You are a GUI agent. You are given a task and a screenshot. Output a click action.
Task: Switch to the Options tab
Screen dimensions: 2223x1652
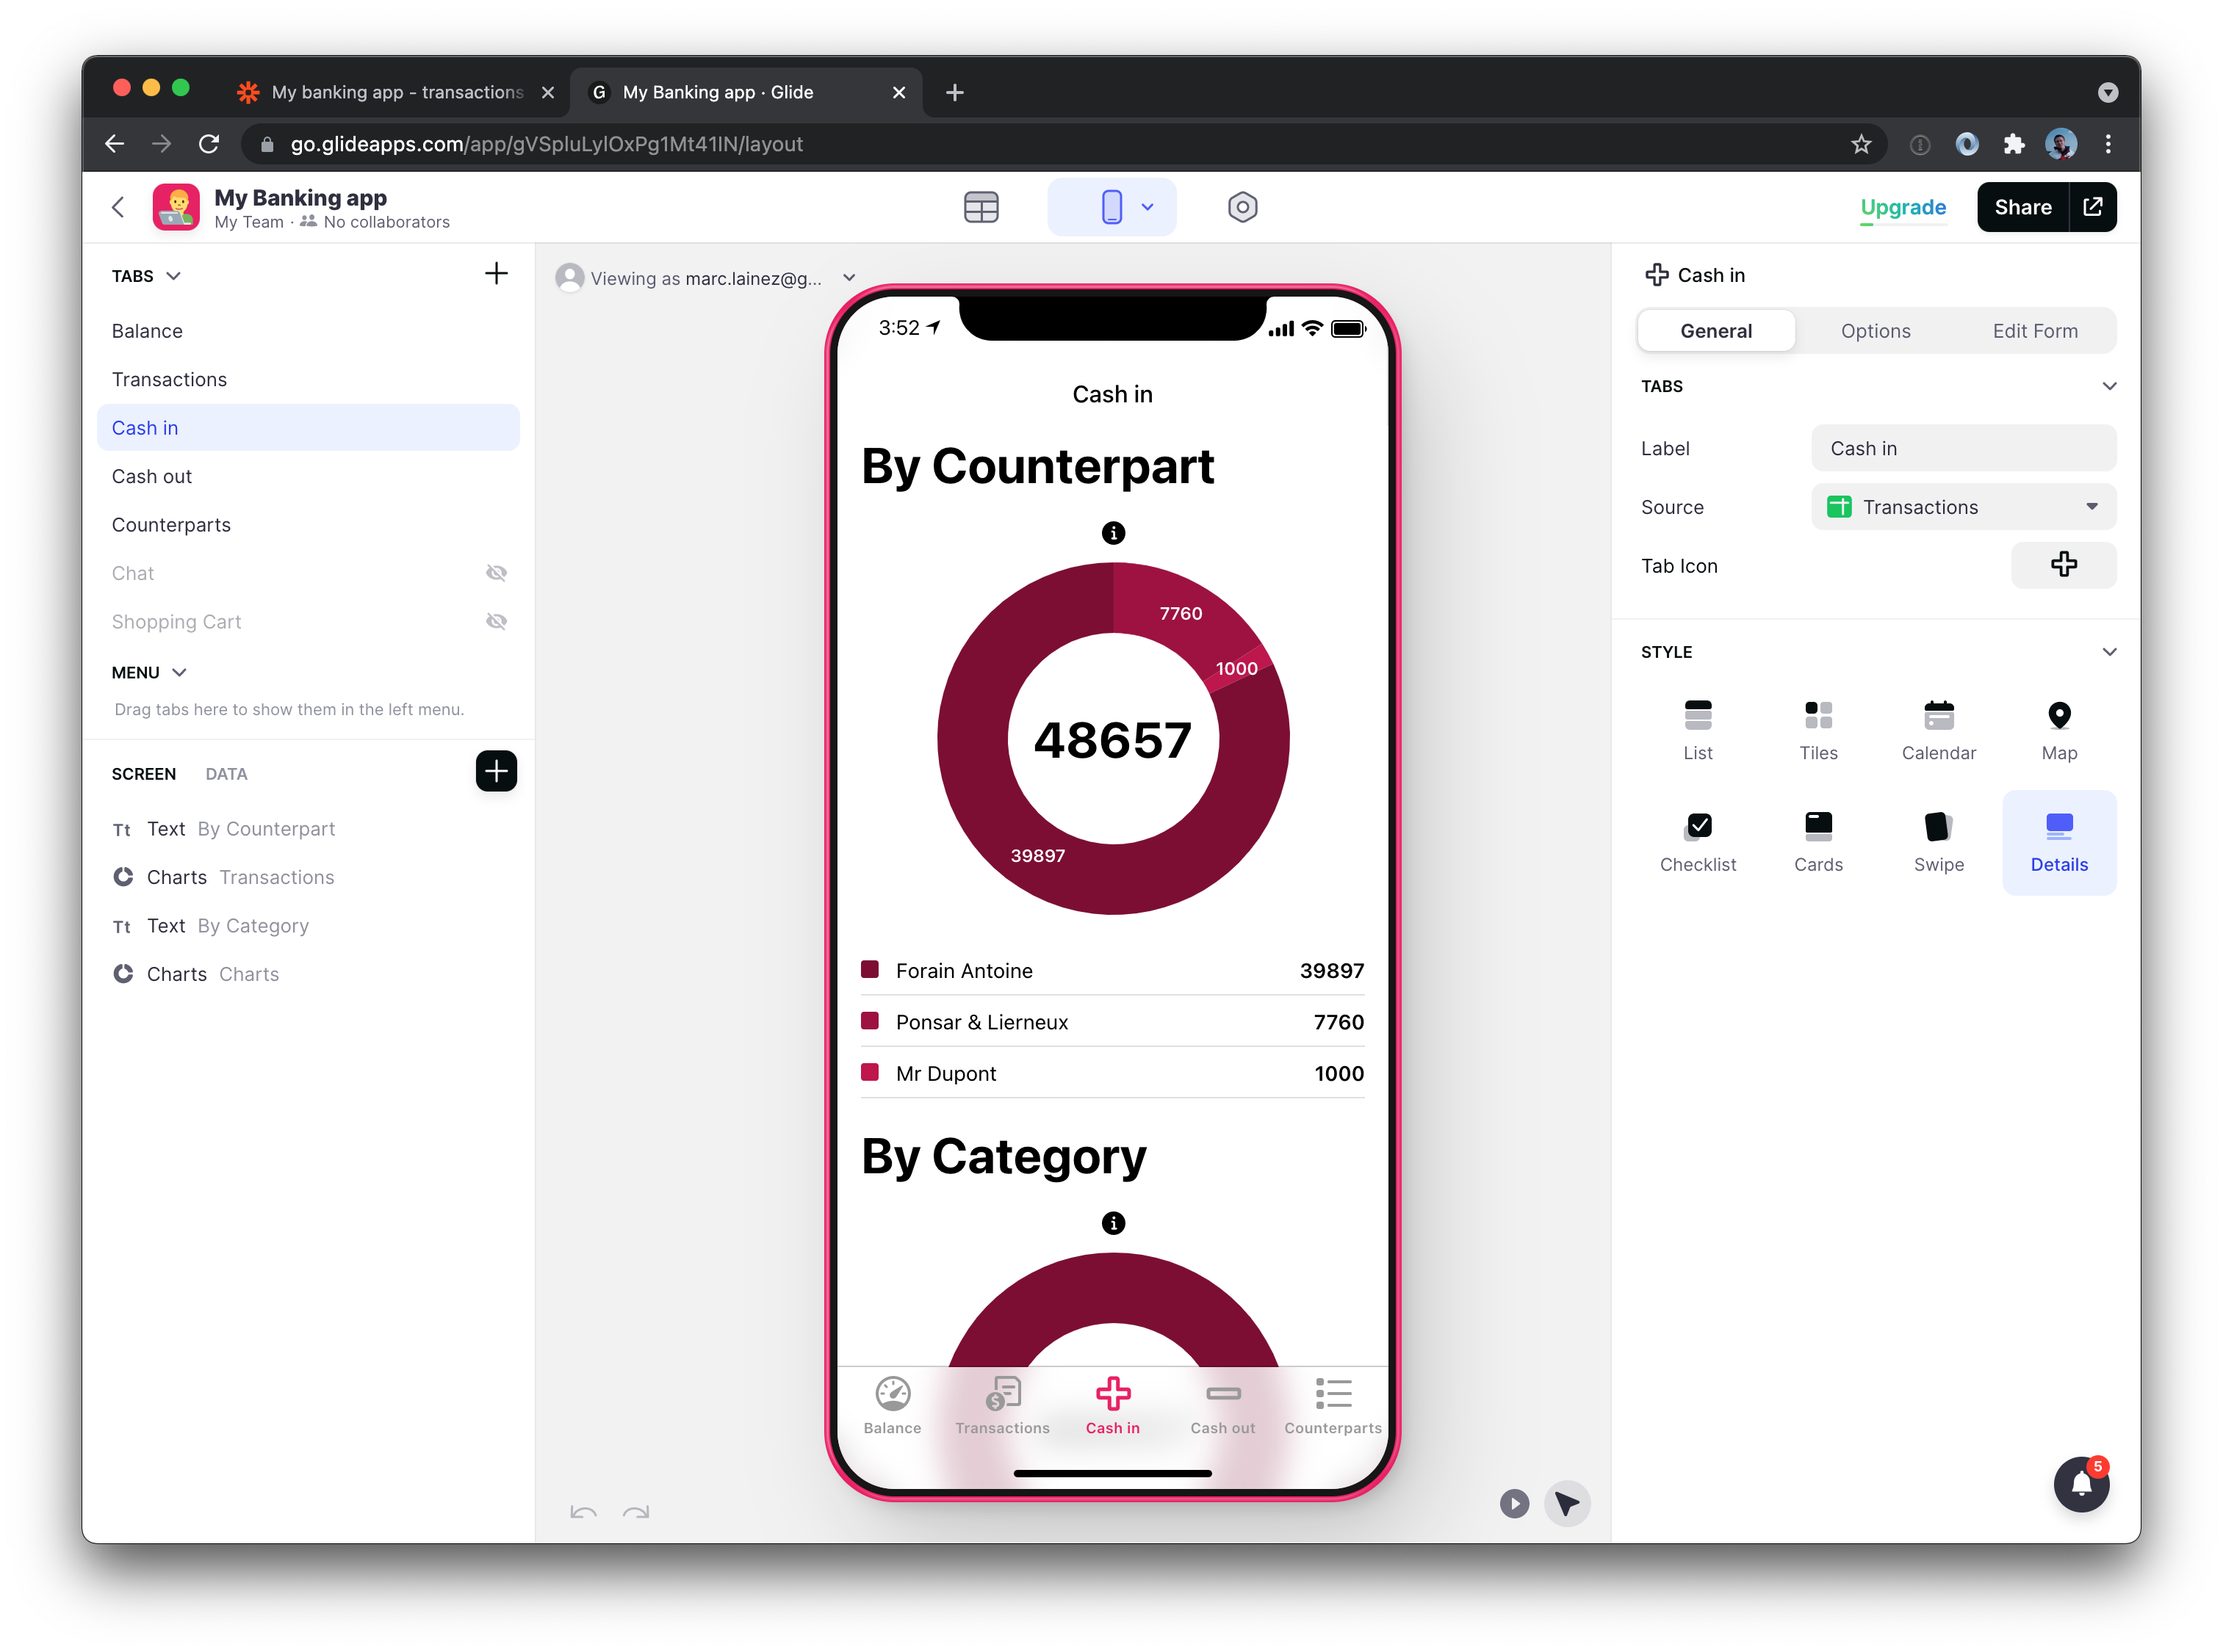[1874, 330]
